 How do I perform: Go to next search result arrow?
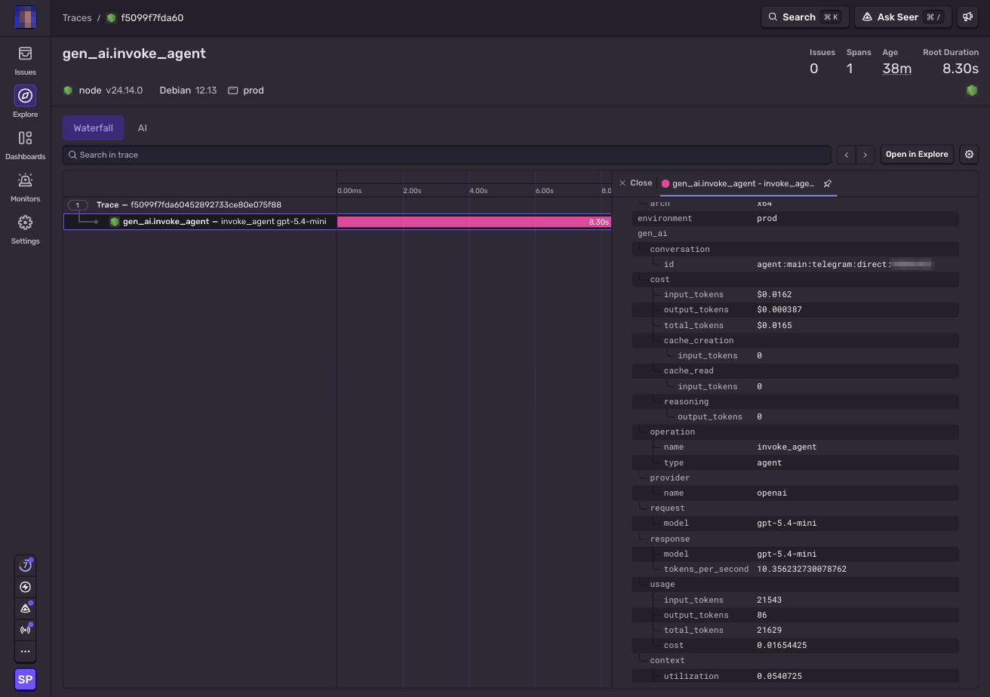point(865,155)
